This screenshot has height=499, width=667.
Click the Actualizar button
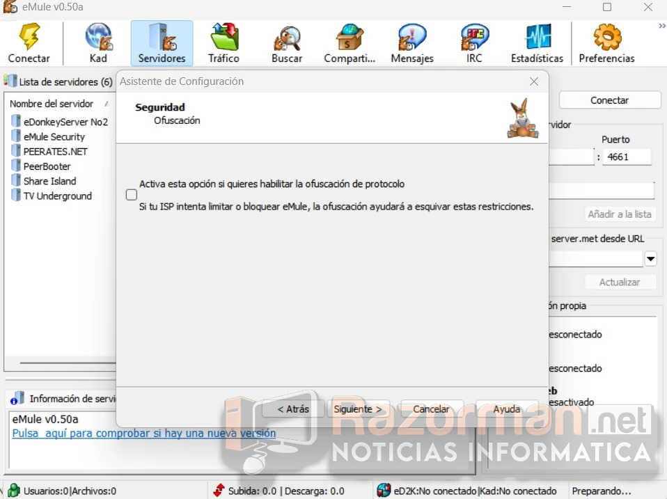tap(620, 283)
